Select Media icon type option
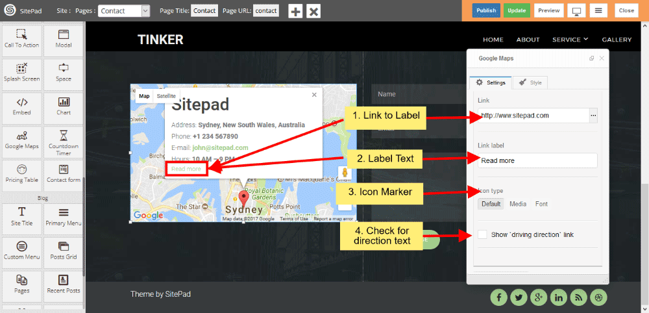 point(518,204)
